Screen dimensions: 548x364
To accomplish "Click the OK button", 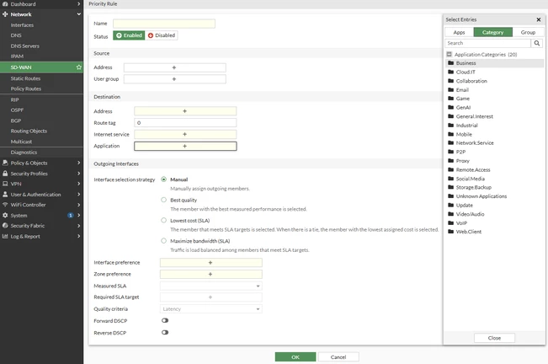I will (295, 357).
